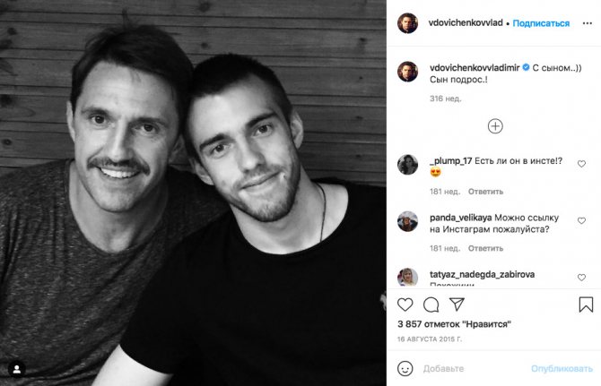The width and height of the screenshot is (601, 386).
Task: Click the comment speech bubble icon
Action: (x=431, y=305)
